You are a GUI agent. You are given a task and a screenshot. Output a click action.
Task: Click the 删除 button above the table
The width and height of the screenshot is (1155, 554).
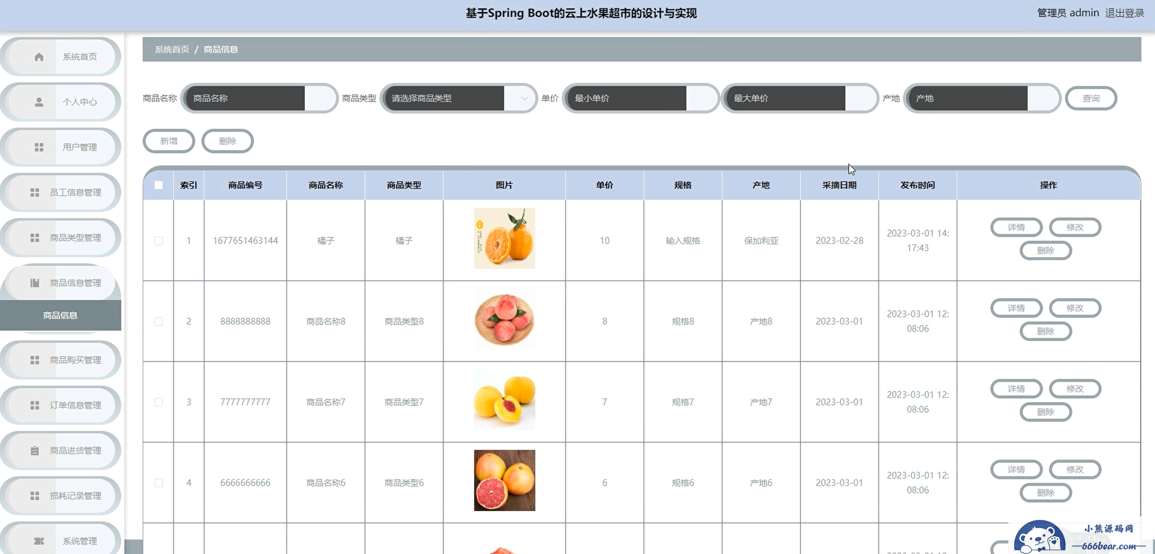(228, 141)
